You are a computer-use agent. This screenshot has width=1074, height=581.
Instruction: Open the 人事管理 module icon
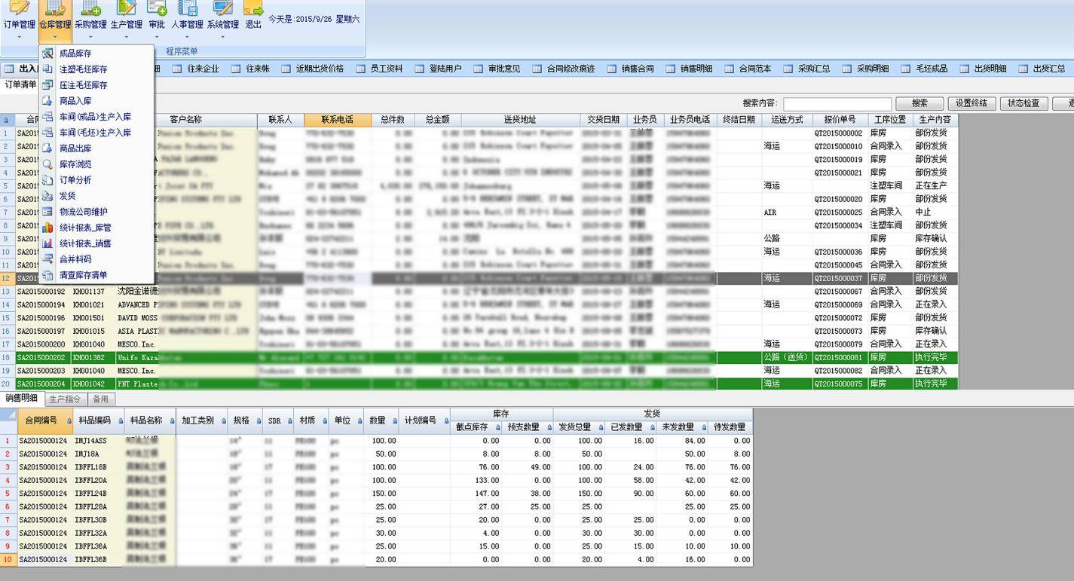(x=186, y=17)
